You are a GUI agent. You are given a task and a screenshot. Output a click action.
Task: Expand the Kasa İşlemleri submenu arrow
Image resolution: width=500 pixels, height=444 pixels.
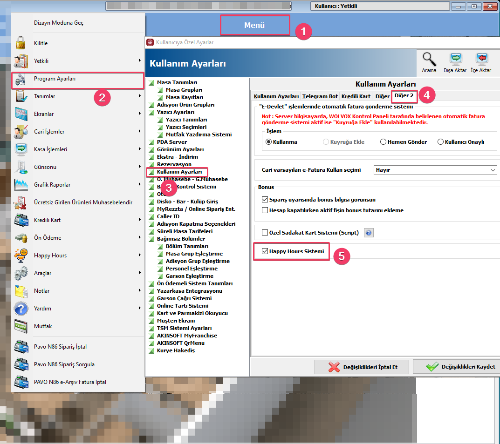point(139,149)
